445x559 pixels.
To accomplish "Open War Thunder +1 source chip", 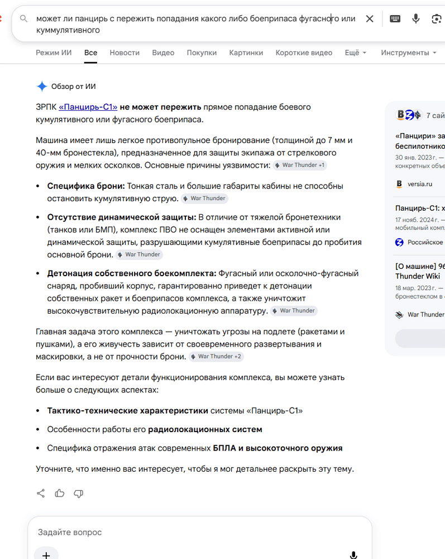I will [300, 165].
